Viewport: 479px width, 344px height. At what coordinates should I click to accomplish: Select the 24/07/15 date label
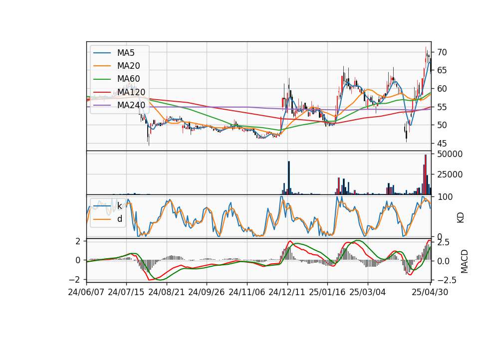click(x=126, y=293)
